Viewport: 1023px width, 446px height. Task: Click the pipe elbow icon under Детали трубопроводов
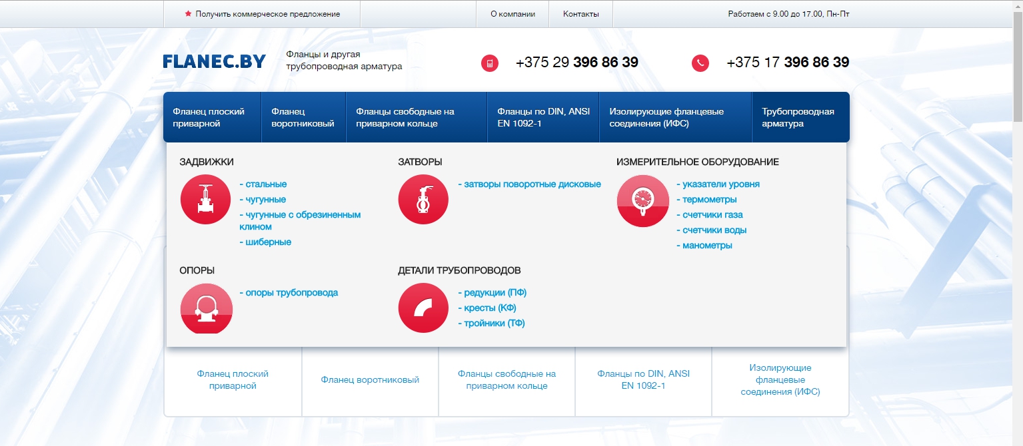click(423, 308)
